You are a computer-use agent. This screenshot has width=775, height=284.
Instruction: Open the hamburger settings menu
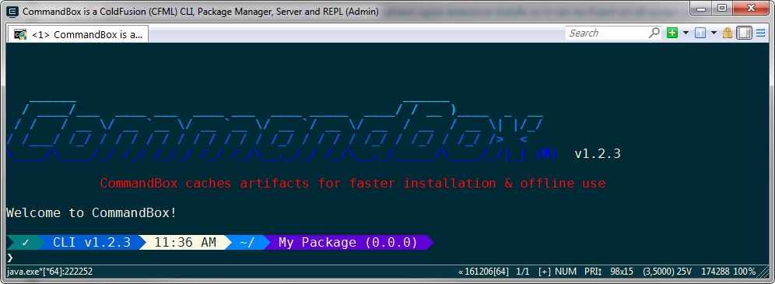(760, 33)
